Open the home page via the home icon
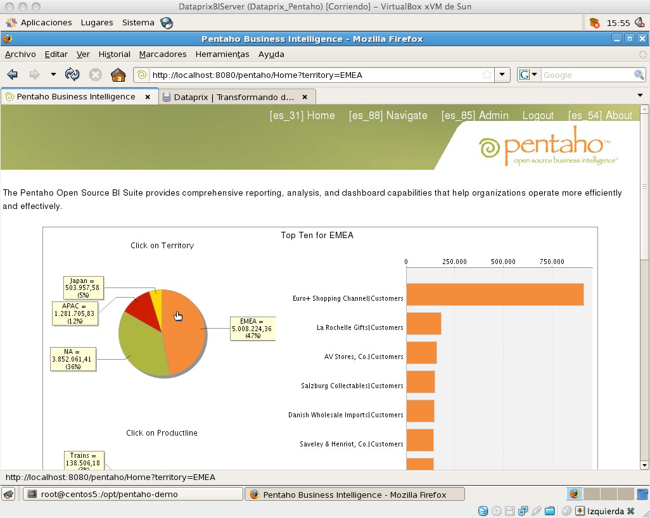 [x=118, y=74]
